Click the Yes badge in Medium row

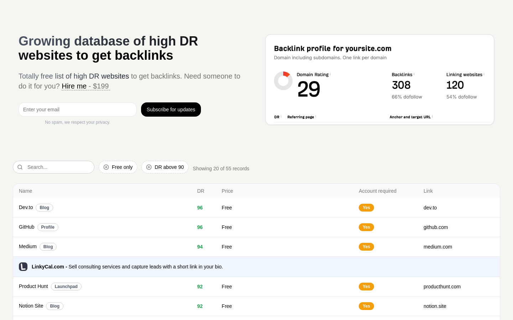pyautogui.click(x=366, y=247)
